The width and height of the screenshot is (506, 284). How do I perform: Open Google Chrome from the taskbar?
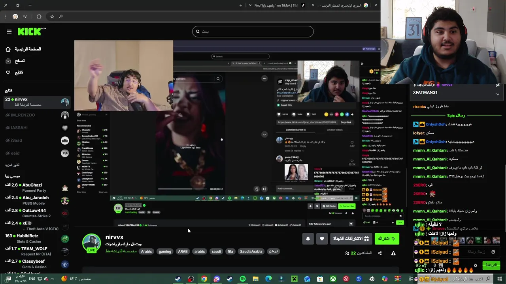click(204, 279)
